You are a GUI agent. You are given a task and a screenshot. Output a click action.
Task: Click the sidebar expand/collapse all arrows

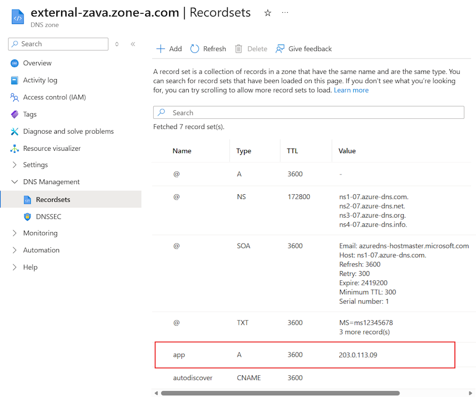[x=117, y=44]
